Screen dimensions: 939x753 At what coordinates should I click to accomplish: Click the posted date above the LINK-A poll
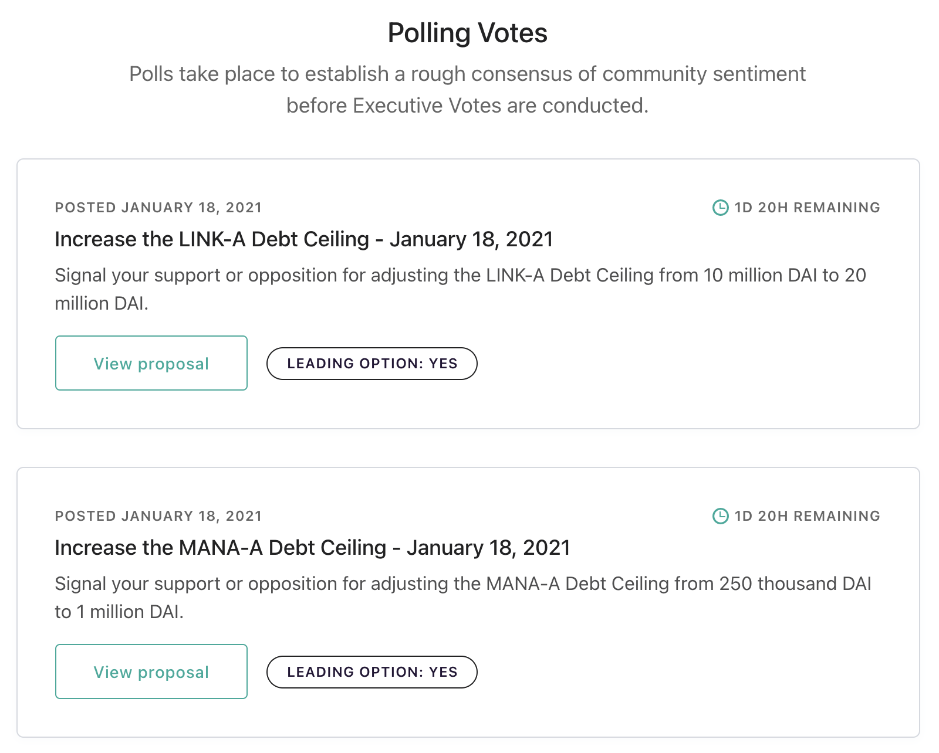[x=158, y=208]
